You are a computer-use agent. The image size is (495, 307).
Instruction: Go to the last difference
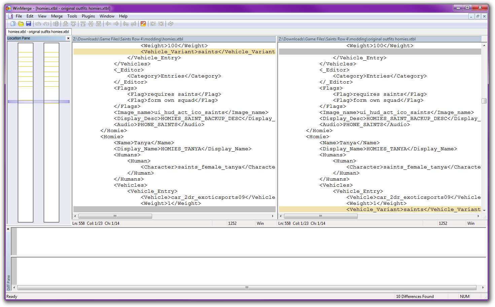point(99,24)
